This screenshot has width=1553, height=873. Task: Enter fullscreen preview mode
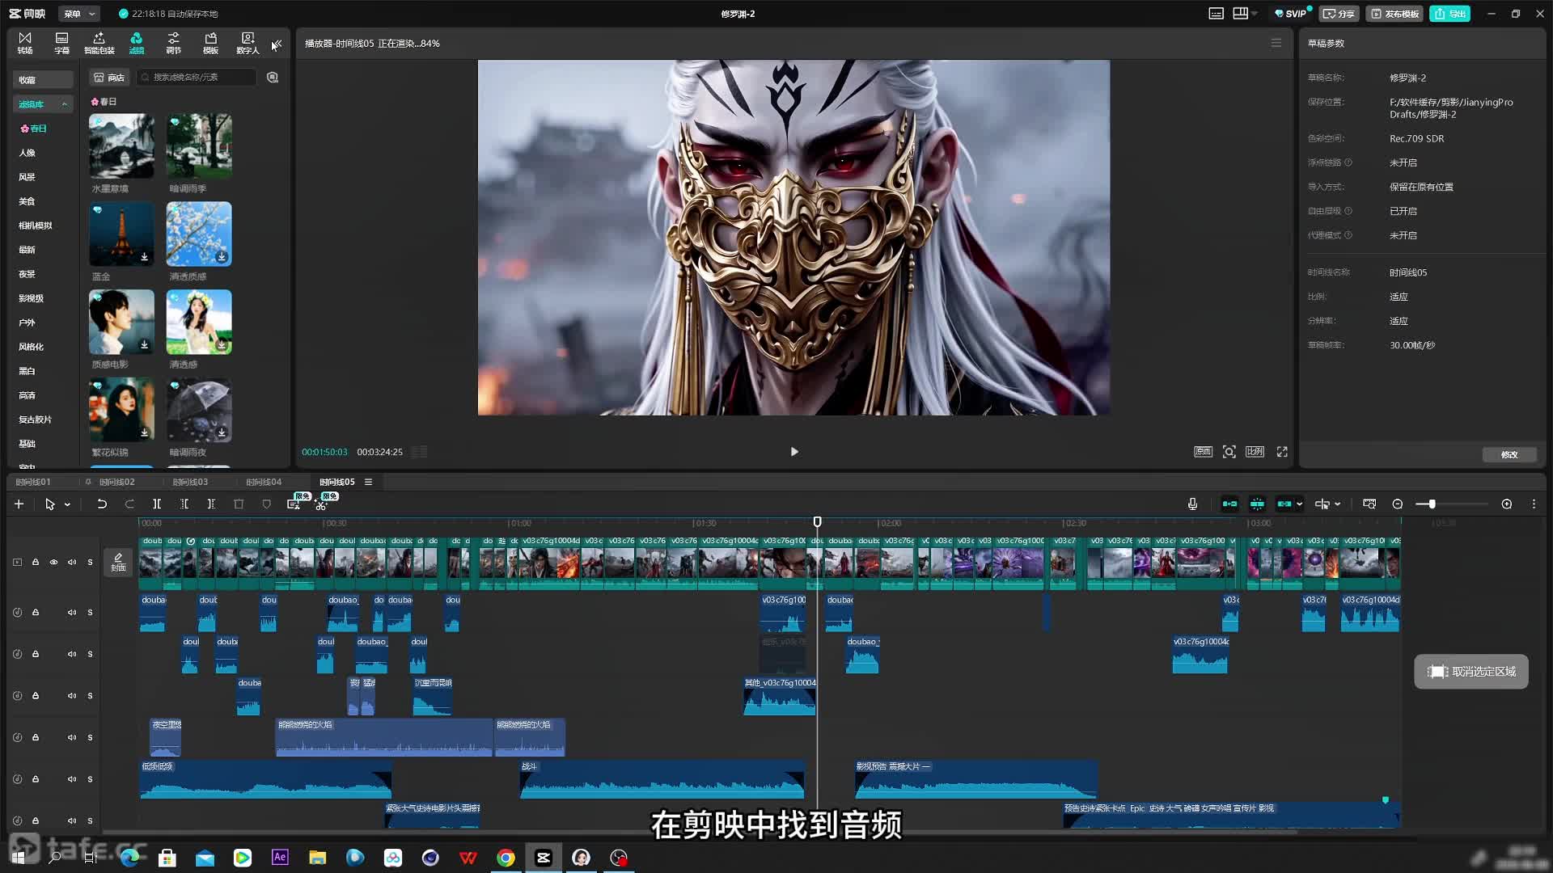tap(1282, 452)
